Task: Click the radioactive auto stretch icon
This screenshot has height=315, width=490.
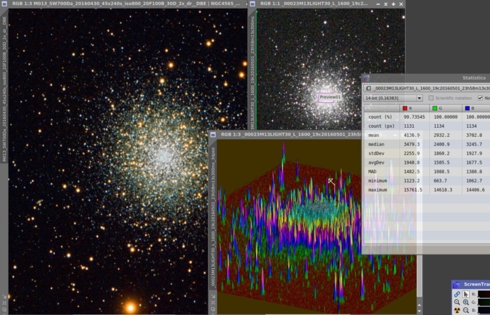Action: point(457,310)
